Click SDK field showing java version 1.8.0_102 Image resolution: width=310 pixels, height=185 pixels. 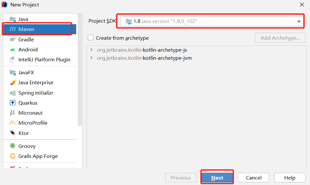[212, 21]
